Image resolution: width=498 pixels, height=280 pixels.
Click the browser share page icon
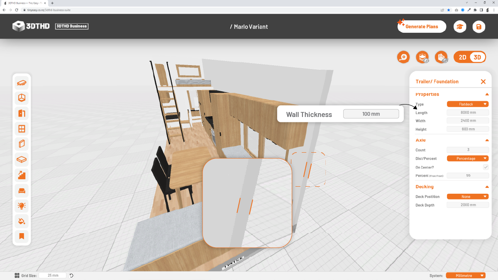point(442,10)
